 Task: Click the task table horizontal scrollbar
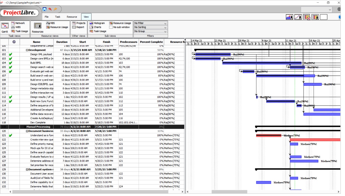[90, 192]
